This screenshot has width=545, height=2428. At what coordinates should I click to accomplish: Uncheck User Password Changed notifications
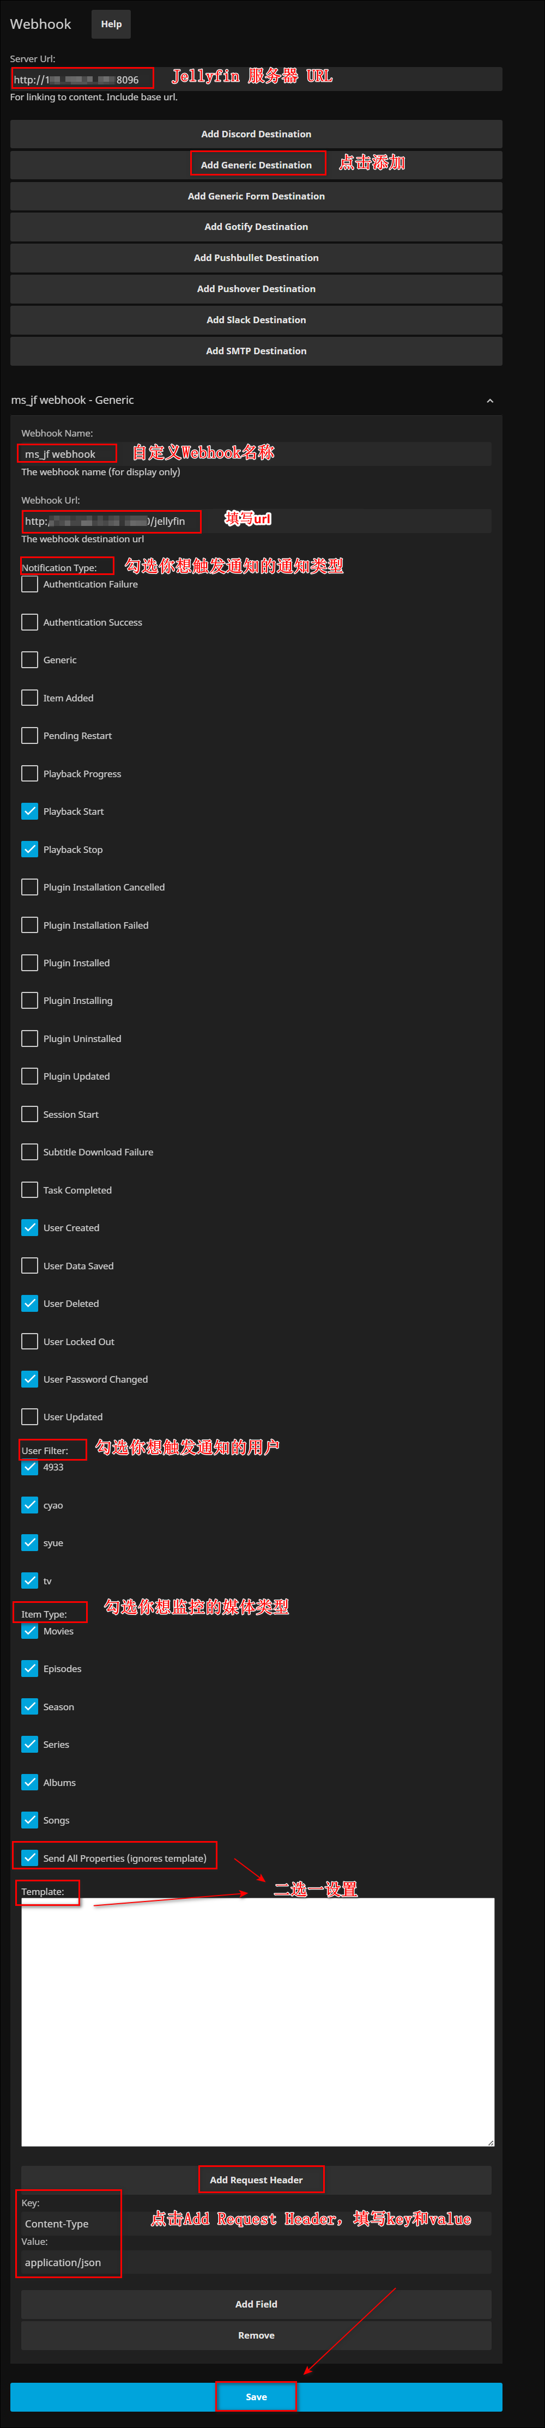pos(29,1379)
